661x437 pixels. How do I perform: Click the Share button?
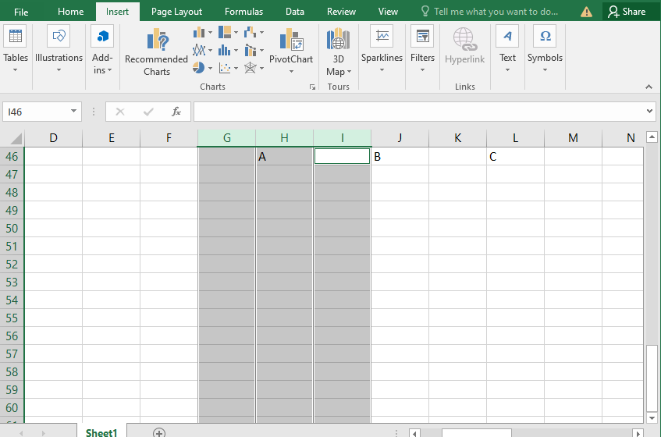(x=627, y=12)
